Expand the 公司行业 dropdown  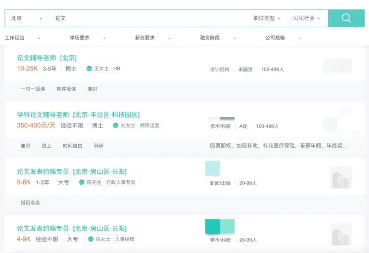pyautogui.click(x=307, y=18)
